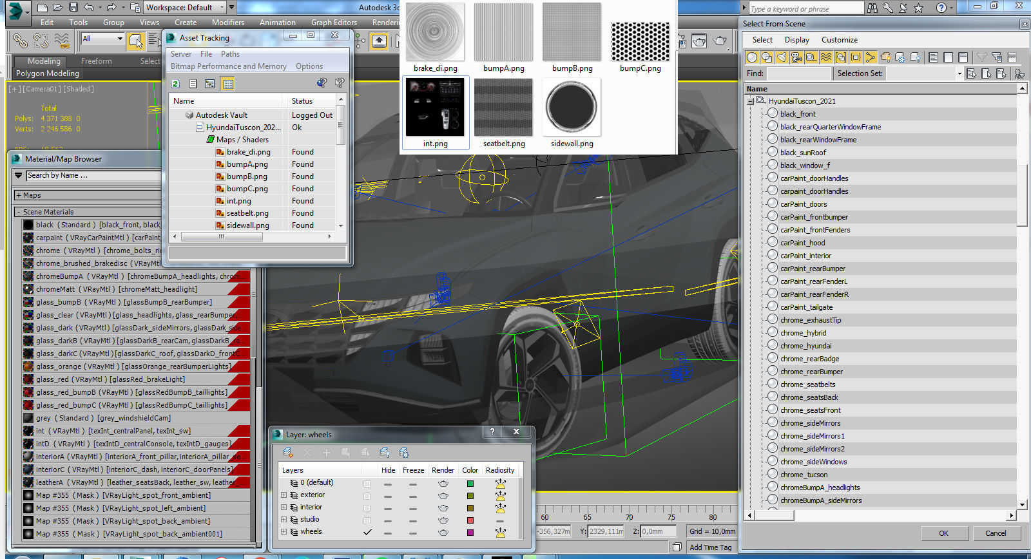Open the Graph Editors menu
Image resolution: width=1031 pixels, height=559 pixels.
[x=334, y=23]
